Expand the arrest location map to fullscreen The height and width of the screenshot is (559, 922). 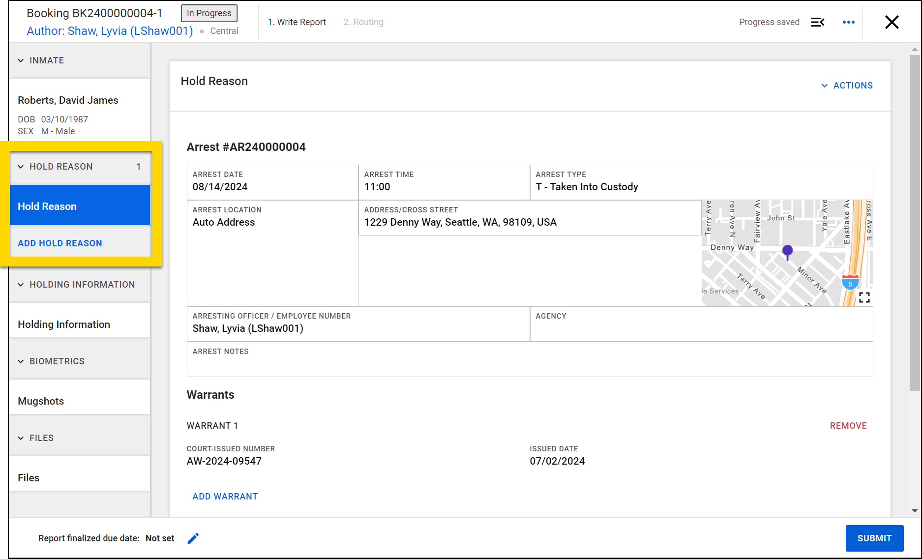tap(864, 297)
